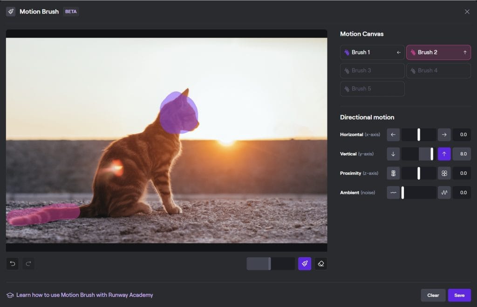
Task: Click the vertical down arrow button
Action: [393, 154]
